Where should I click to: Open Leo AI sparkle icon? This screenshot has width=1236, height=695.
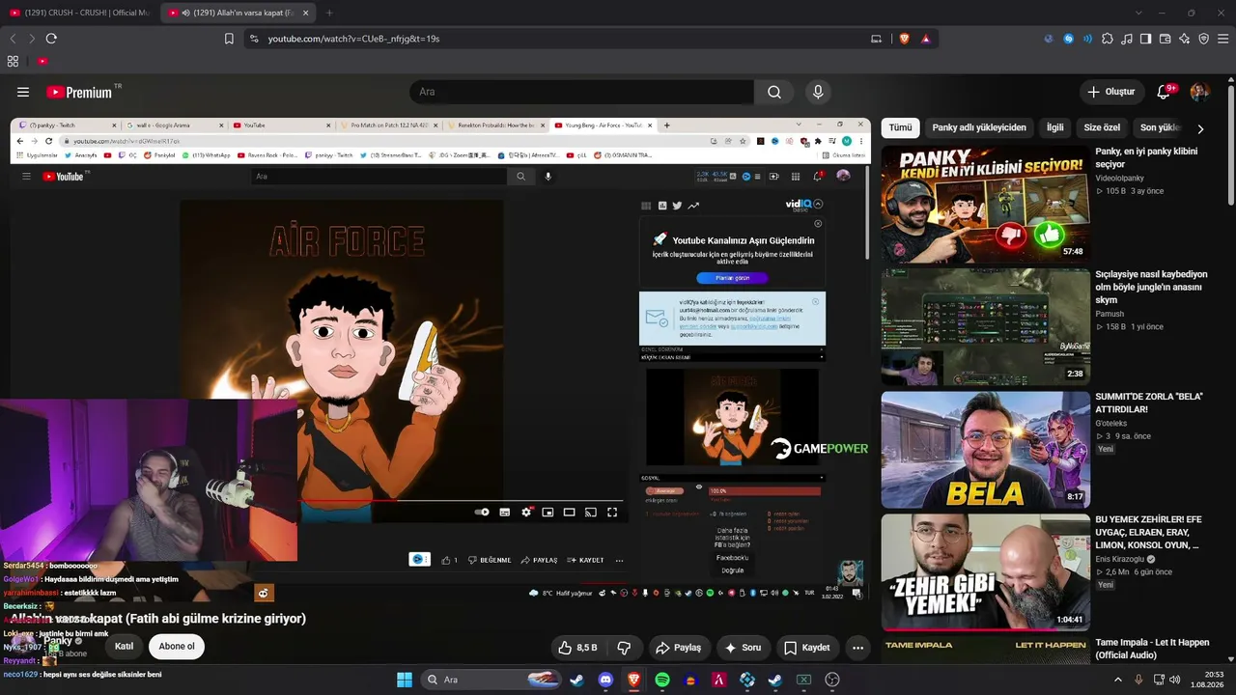1184,39
